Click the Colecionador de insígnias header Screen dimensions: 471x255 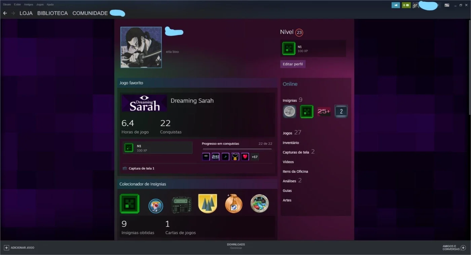tap(197, 184)
